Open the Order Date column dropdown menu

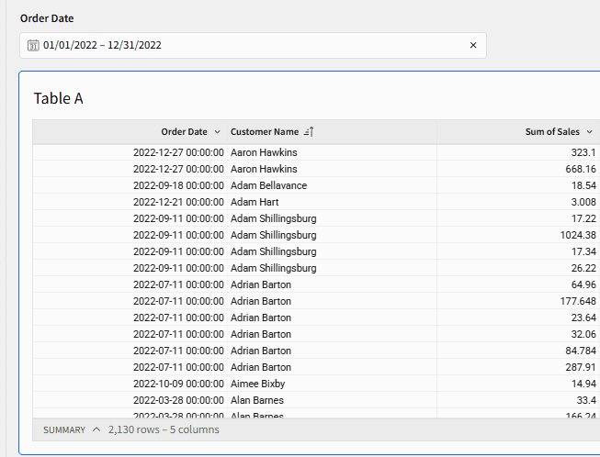click(x=217, y=132)
